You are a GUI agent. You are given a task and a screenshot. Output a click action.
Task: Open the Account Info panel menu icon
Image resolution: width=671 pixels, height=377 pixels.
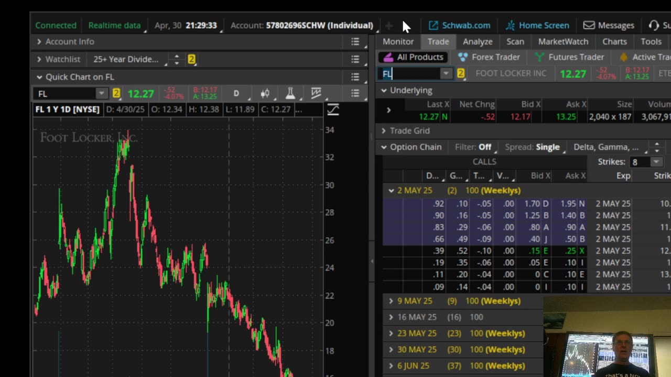point(355,41)
